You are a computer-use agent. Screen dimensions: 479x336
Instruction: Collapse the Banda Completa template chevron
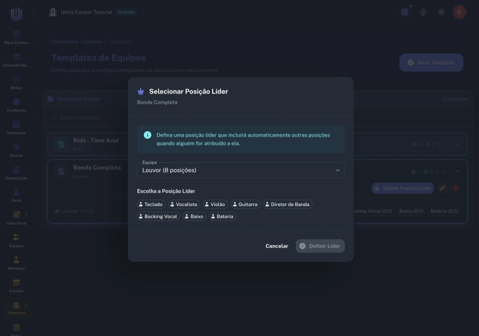(x=457, y=171)
